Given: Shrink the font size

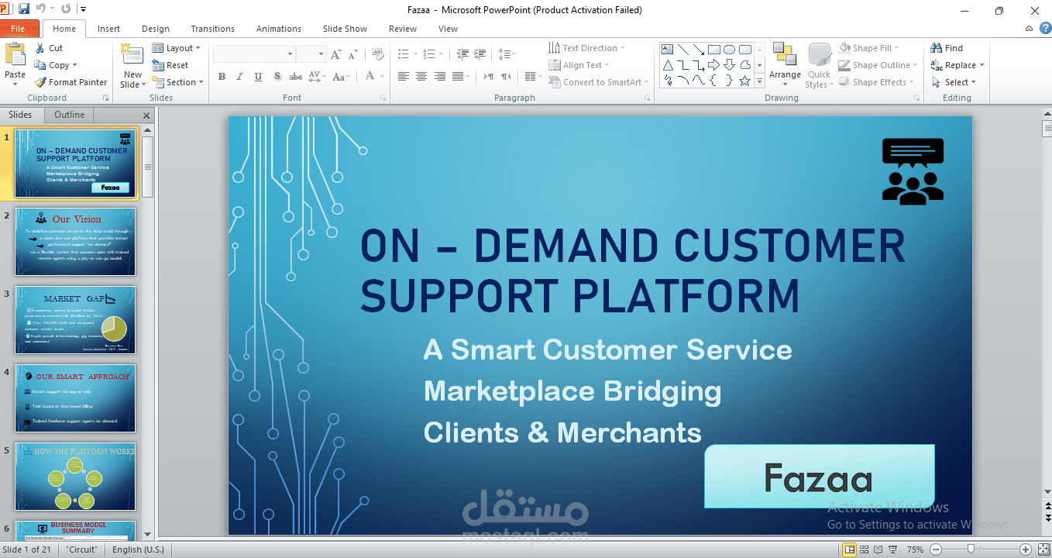Looking at the screenshot, I should tap(352, 54).
